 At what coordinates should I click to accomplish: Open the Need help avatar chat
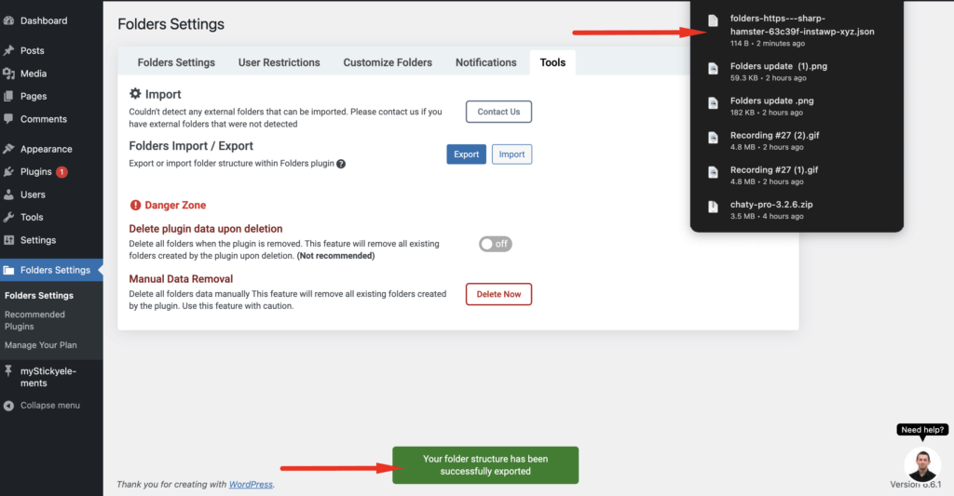[922, 463]
